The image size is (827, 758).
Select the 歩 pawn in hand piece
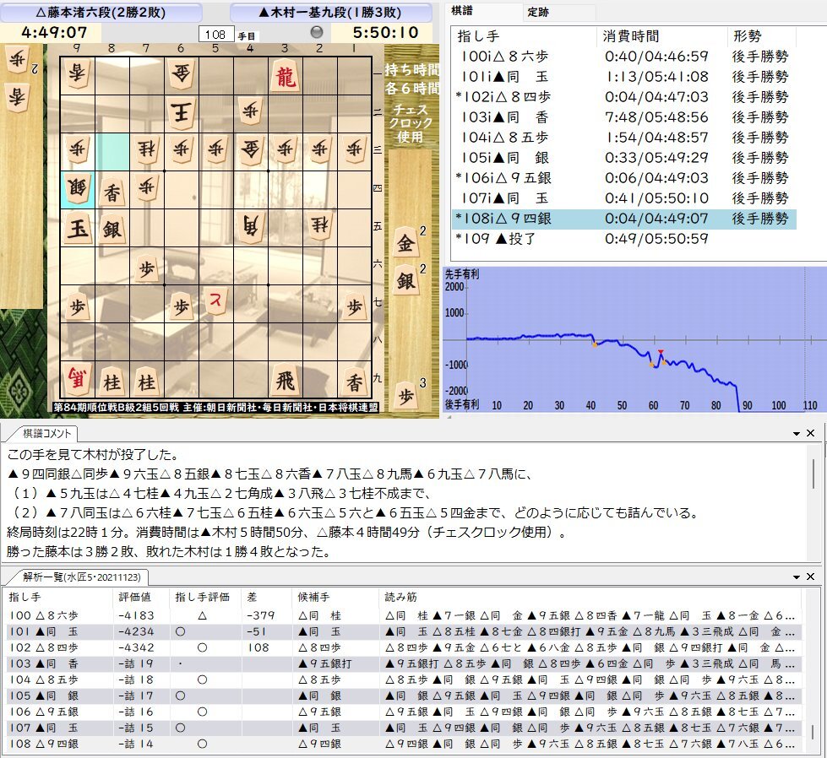pyautogui.click(x=405, y=396)
